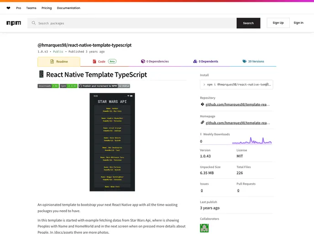Switch to the 0 Dependencies tab

pyautogui.click(x=155, y=61)
